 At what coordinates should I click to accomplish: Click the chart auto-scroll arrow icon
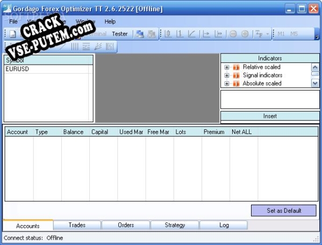click(x=206, y=34)
